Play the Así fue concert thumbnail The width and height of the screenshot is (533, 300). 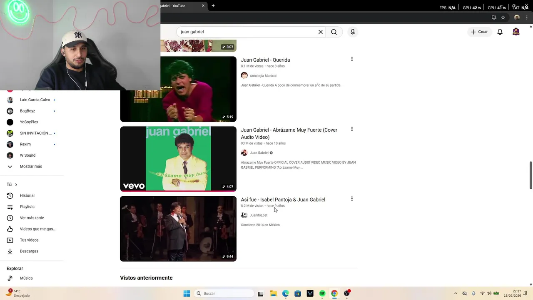[x=178, y=229]
